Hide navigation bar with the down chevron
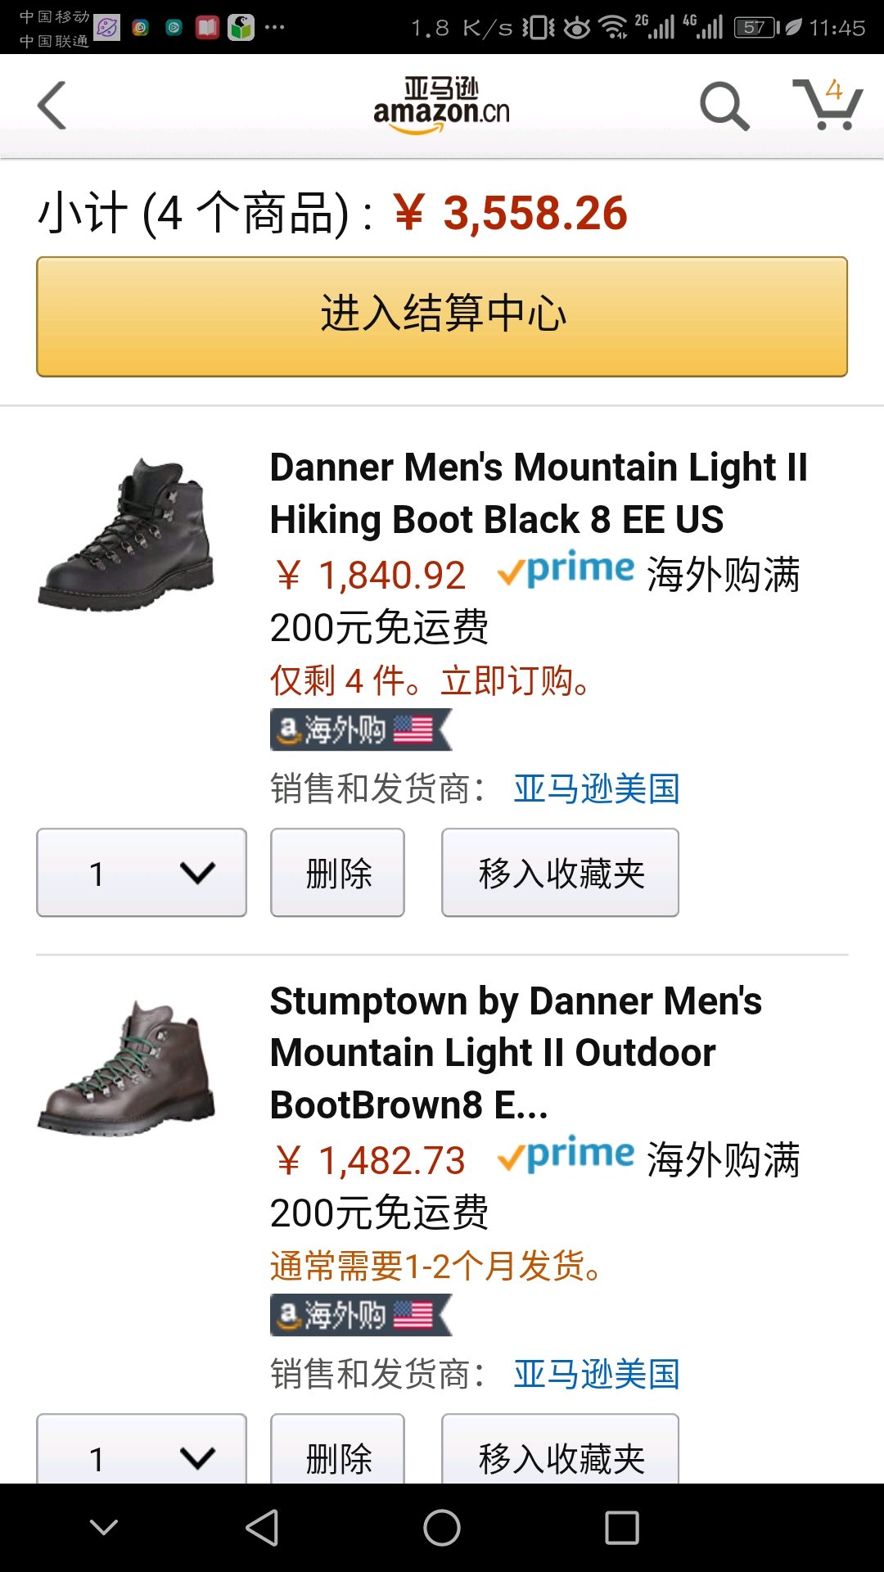This screenshot has height=1572, width=884. [104, 1528]
